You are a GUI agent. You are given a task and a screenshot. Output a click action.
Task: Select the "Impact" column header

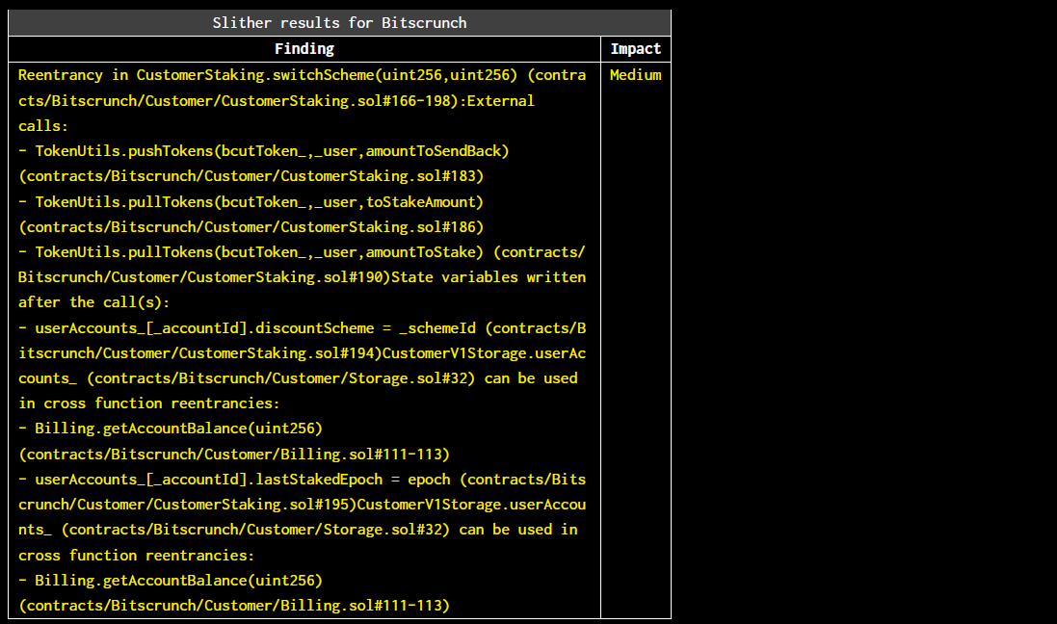tap(635, 48)
